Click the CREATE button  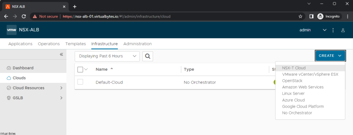330,56
